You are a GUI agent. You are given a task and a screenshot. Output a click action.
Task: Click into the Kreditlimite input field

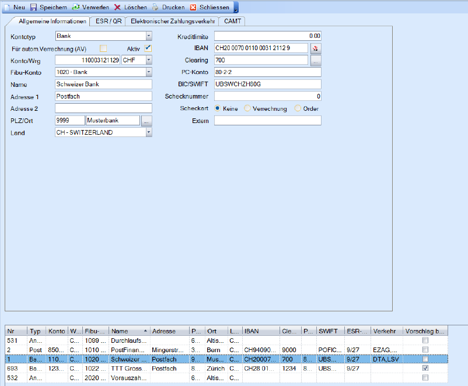coord(267,36)
